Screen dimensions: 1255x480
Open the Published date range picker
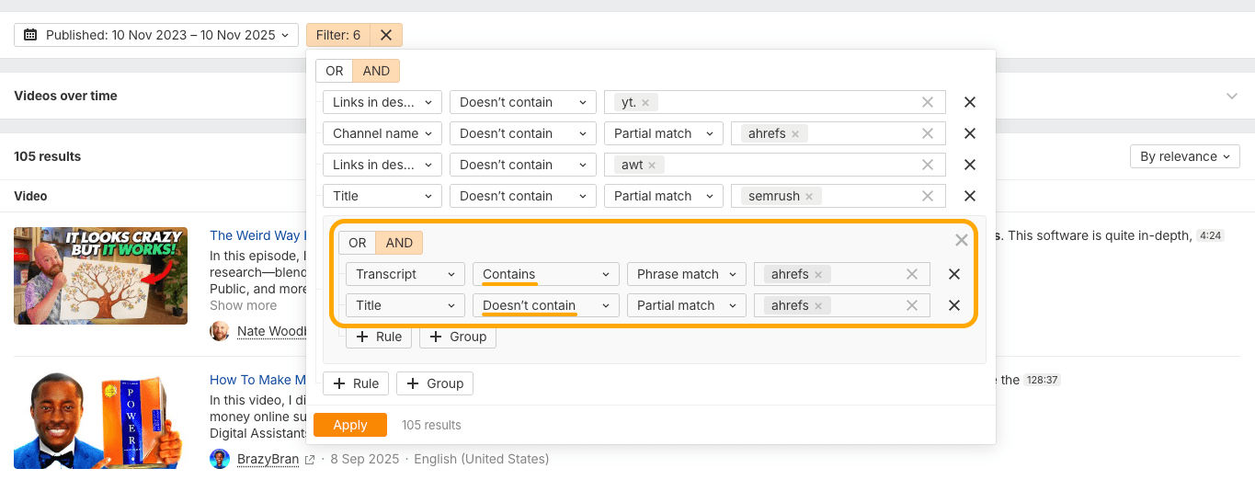point(156,35)
